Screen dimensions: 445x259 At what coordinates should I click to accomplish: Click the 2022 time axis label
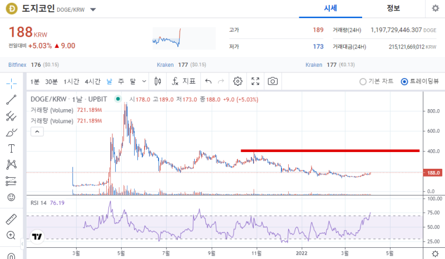[x=301, y=253]
